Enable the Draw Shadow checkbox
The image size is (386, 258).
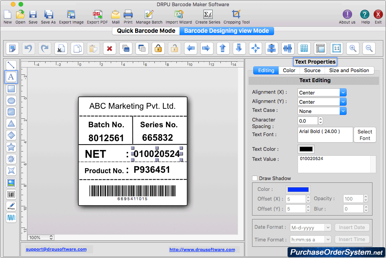(x=255, y=178)
